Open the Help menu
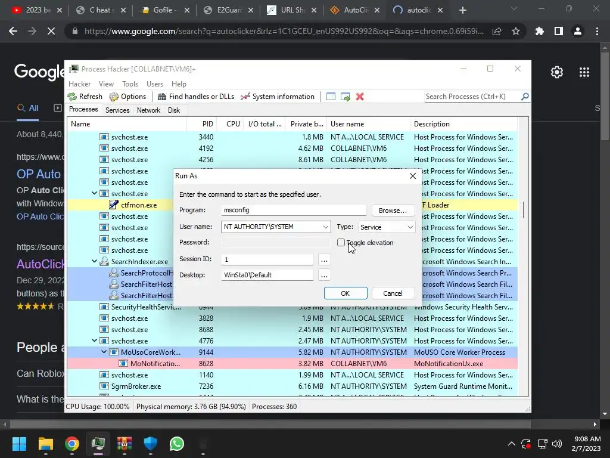Image resolution: width=610 pixels, height=458 pixels. (179, 83)
